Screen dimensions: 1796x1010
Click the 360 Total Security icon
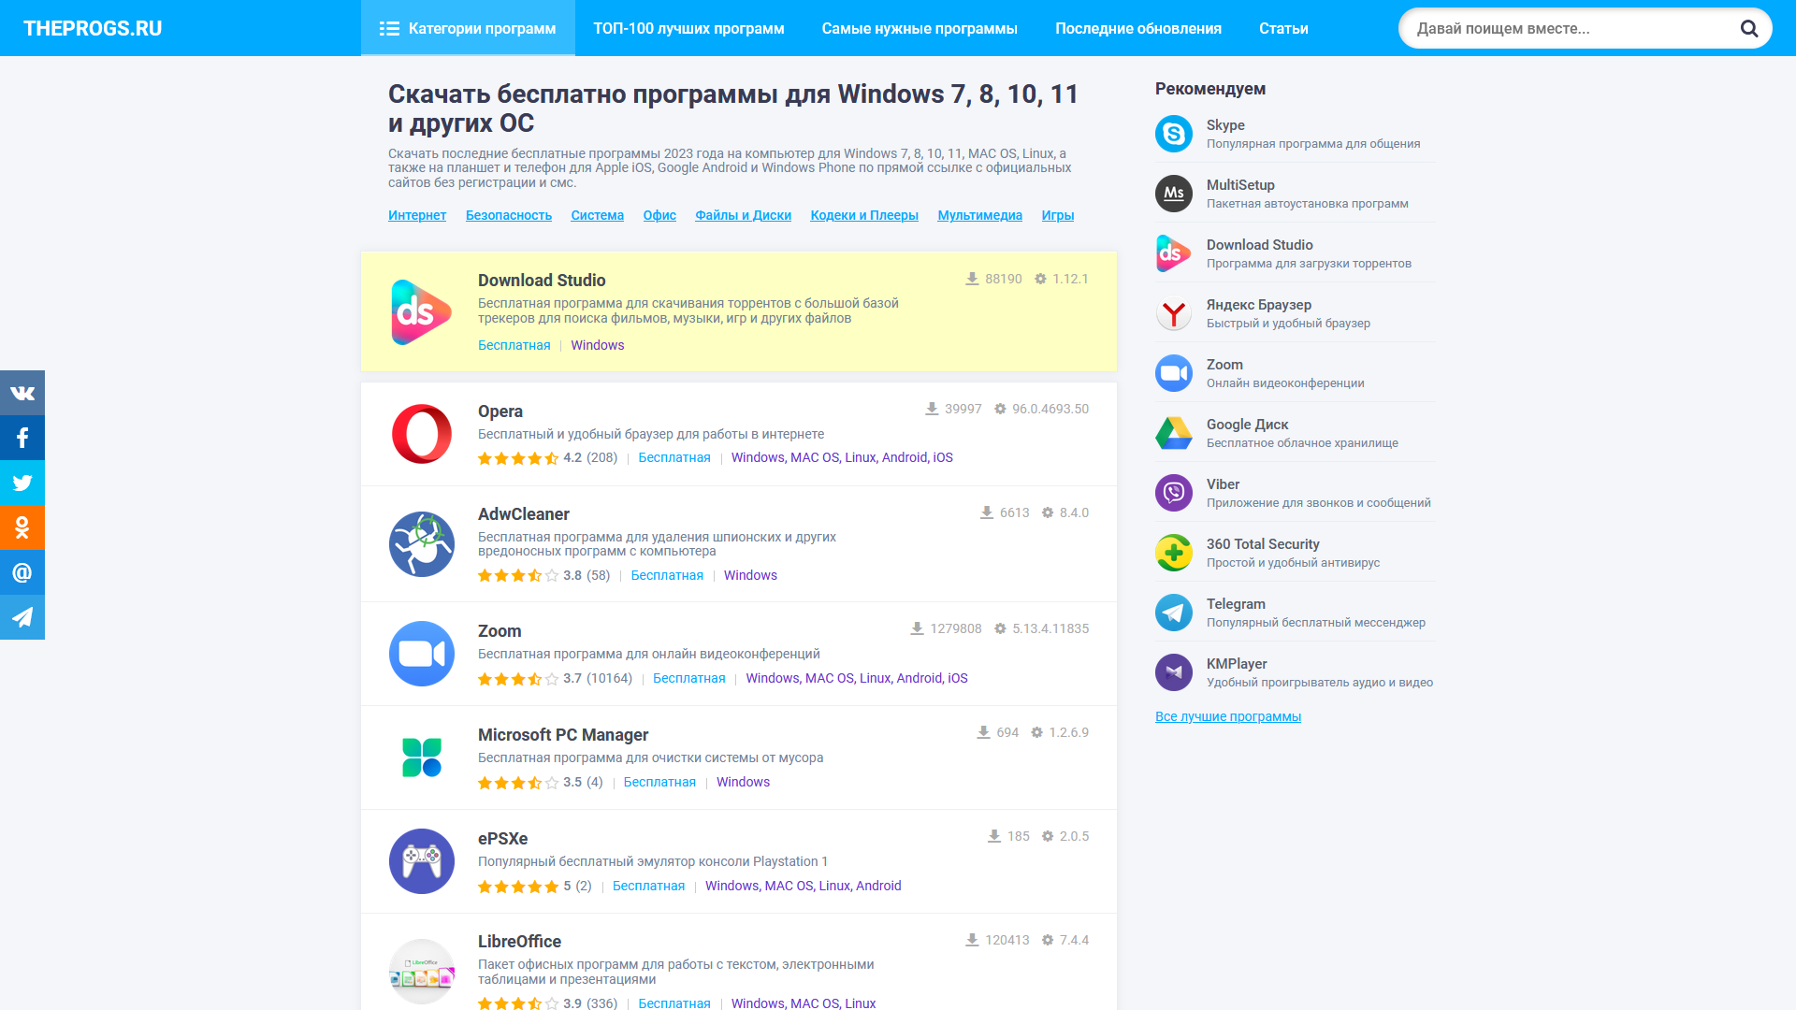[x=1174, y=553]
